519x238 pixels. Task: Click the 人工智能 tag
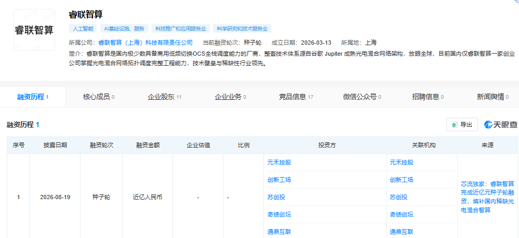coord(83,29)
